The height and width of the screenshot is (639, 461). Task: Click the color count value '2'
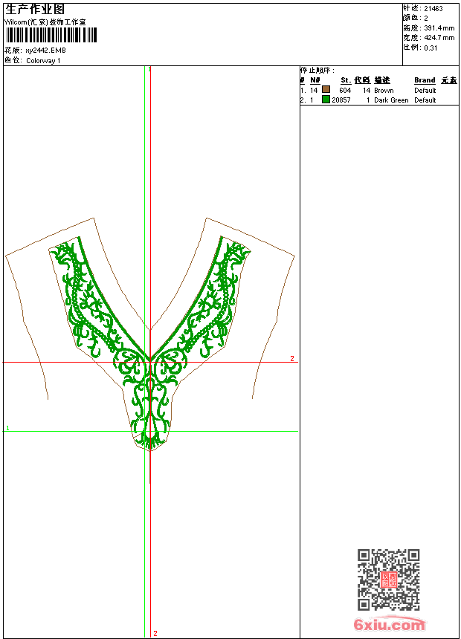point(426,19)
